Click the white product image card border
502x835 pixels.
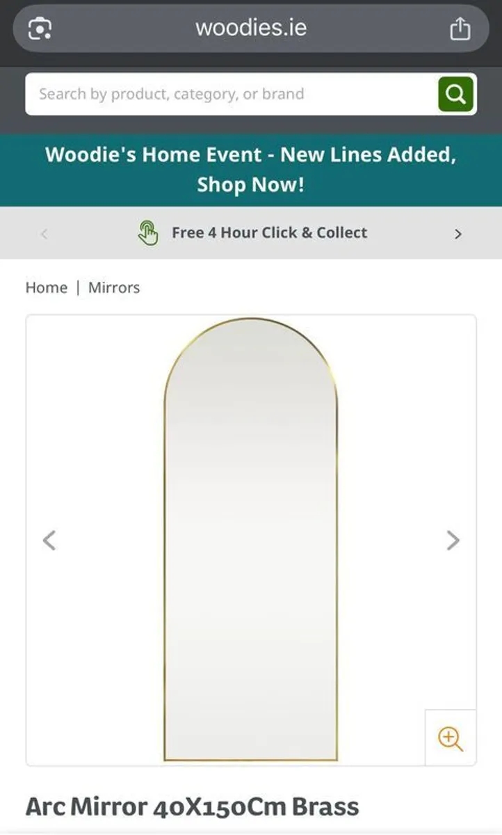click(x=251, y=541)
